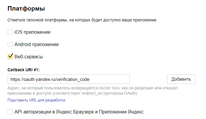The image size is (206, 119).
Task: Click the Веб-сервисы label text
Action: [29, 57]
